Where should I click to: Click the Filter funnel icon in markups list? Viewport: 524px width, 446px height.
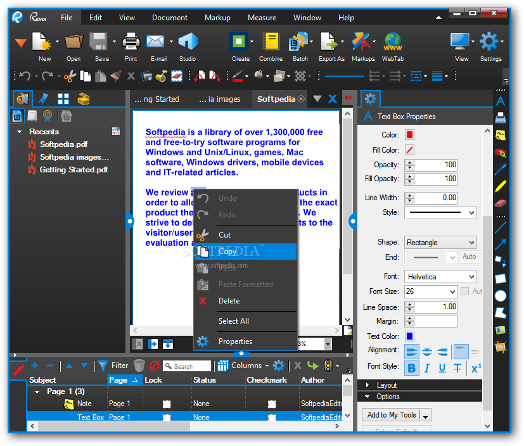(103, 366)
